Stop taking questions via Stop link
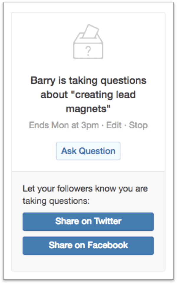The width and height of the screenshot is (177, 284). (138, 125)
